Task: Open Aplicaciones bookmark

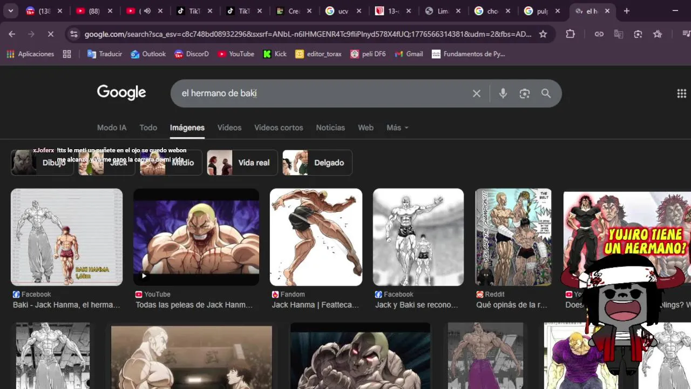Action: pyautogui.click(x=30, y=54)
